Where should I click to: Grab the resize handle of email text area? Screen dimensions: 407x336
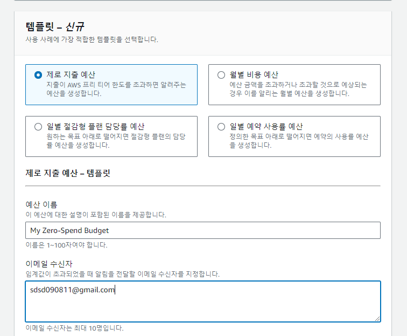tap(377, 319)
